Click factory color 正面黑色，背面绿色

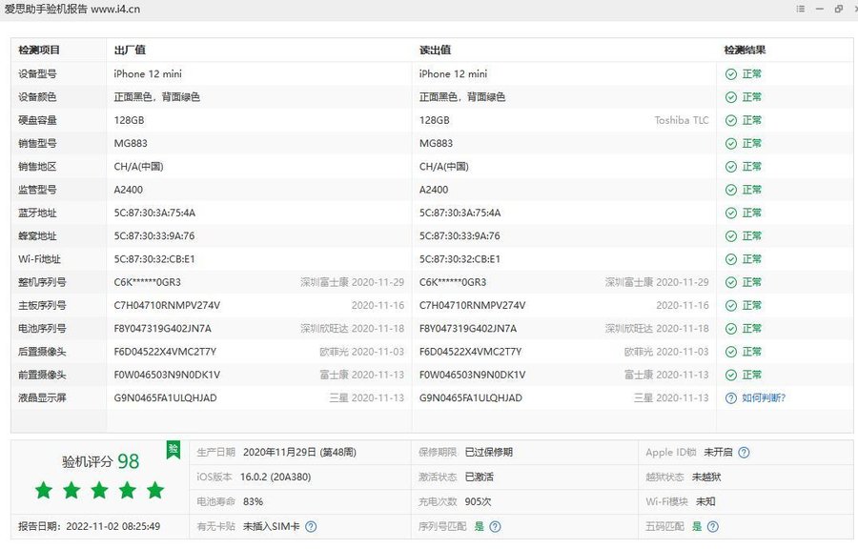coord(156,97)
